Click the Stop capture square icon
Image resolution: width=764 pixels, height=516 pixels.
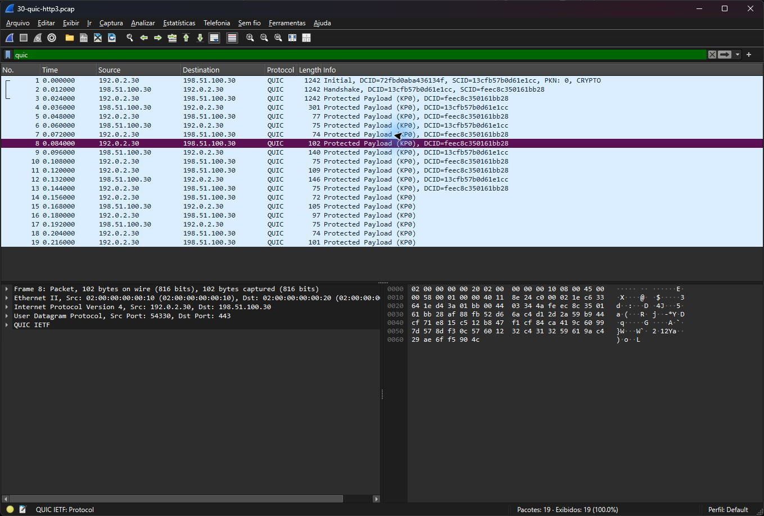24,38
